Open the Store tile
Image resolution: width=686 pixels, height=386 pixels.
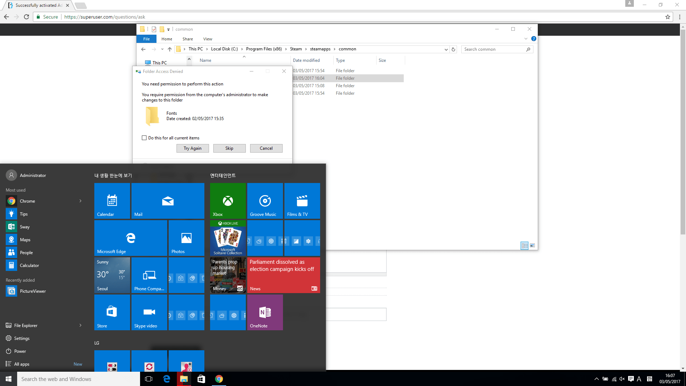point(112,312)
